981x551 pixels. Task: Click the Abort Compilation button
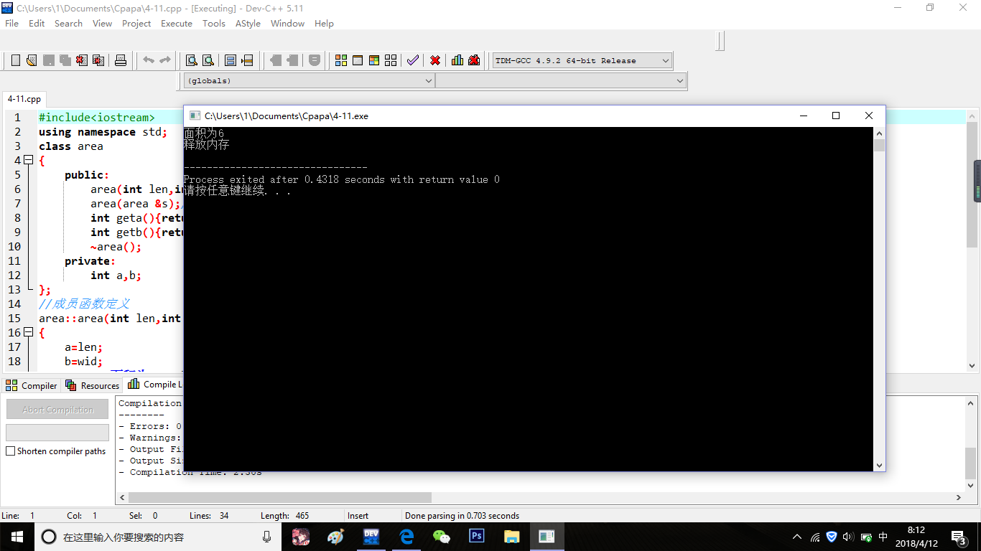click(57, 410)
